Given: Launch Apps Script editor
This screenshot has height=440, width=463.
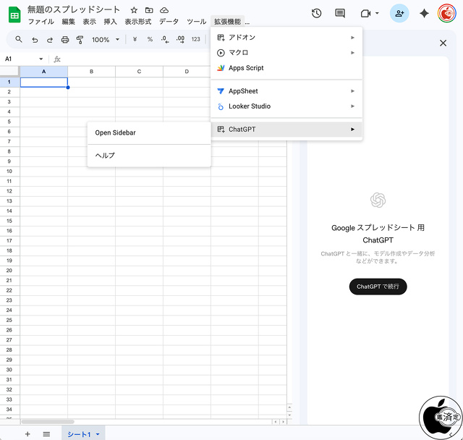Looking at the screenshot, I should pyautogui.click(x=286, y=68).
